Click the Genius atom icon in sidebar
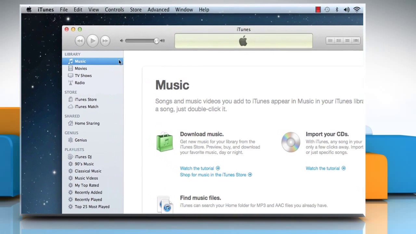The image size is (416, 234). pos(71,140)
